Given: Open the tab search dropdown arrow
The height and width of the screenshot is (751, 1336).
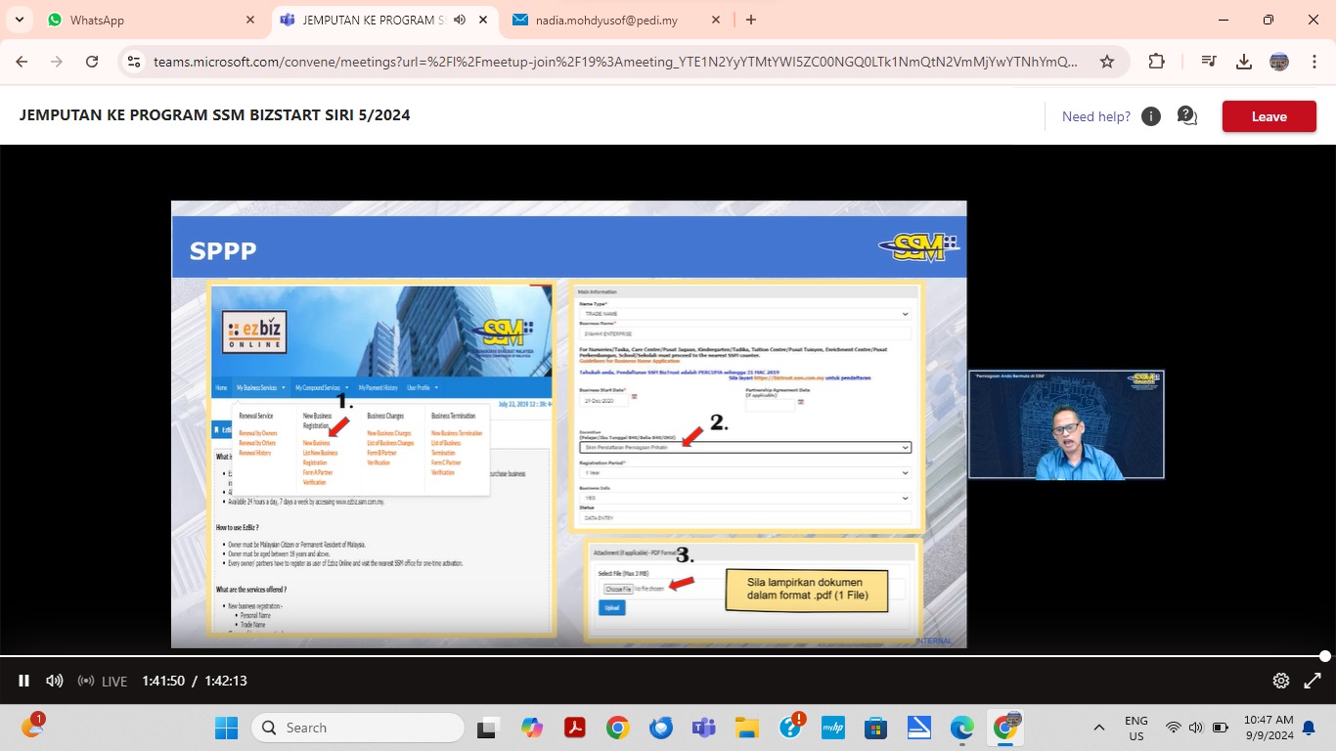Looking at the screenshot, I should 19,20.
